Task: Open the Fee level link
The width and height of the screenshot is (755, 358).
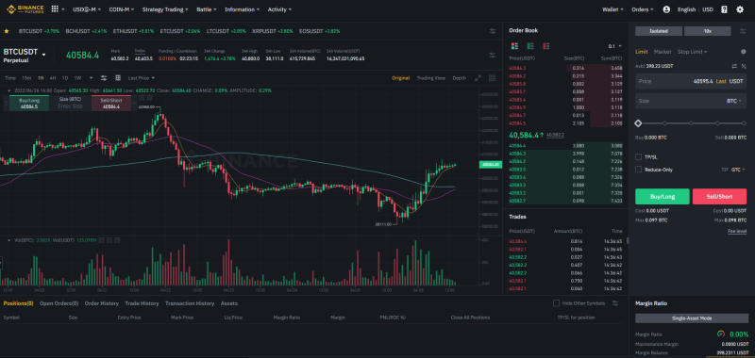Action: click(737, 232)
